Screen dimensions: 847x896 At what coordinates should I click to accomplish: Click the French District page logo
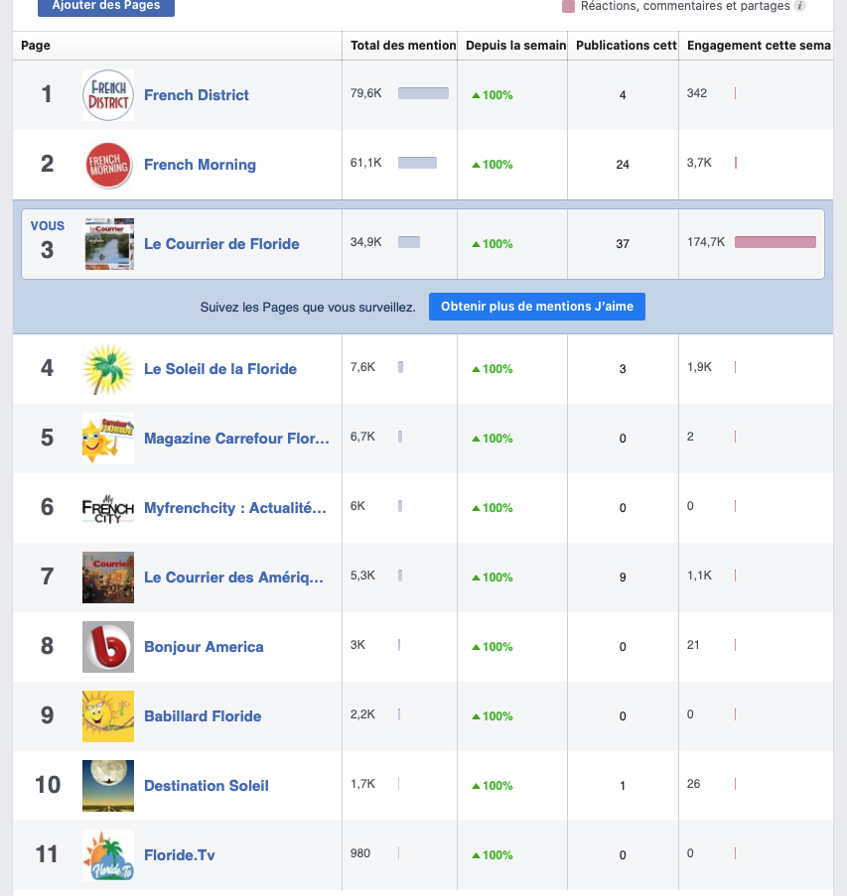point(108,95)
